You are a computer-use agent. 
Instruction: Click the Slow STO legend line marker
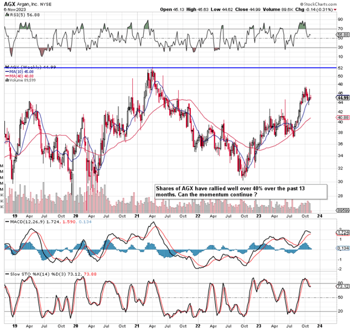click(7, 274)
